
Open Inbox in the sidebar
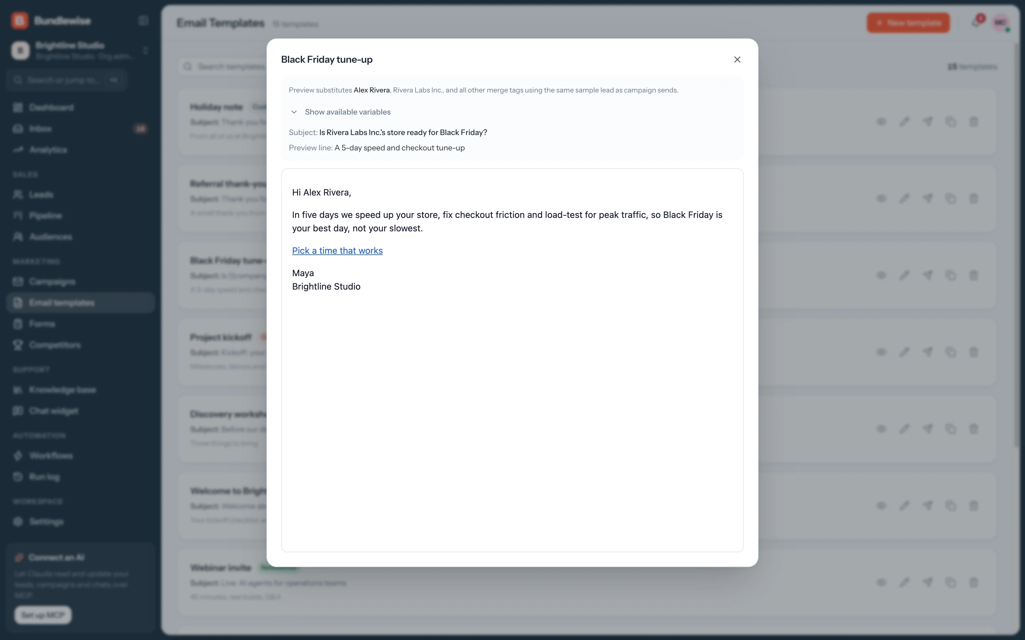pos(80,129)
